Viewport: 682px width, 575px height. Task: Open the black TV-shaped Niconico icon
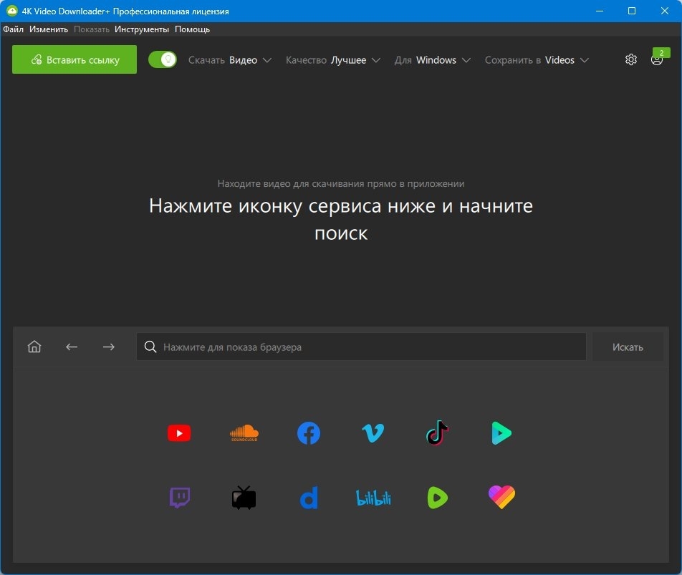(244, 498)
